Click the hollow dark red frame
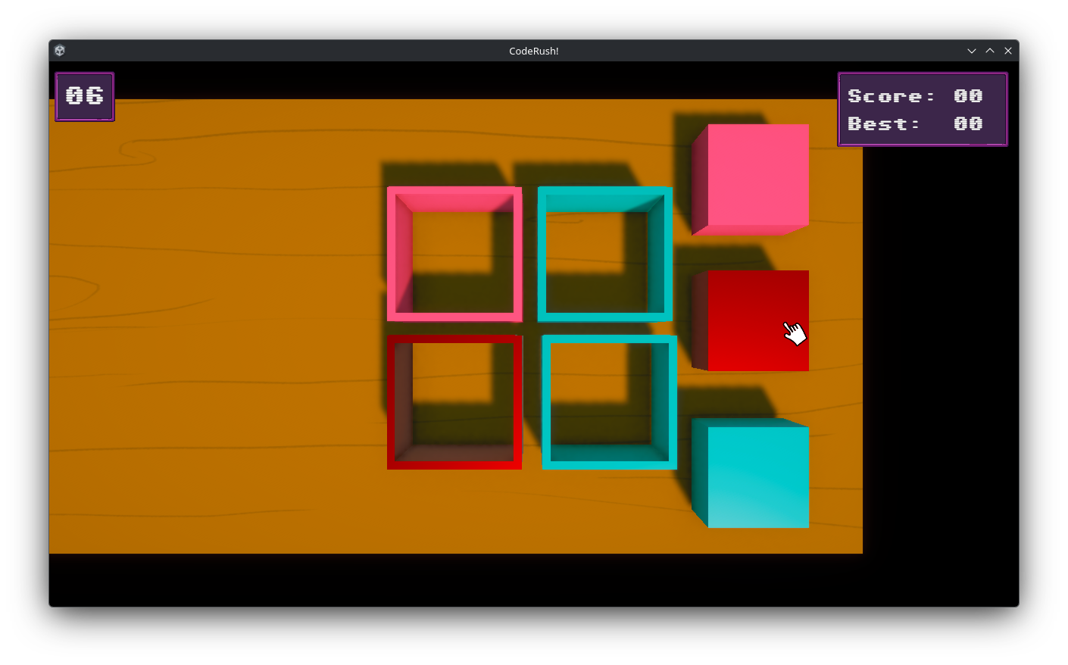1068x665 pixels. pos(454,402)
